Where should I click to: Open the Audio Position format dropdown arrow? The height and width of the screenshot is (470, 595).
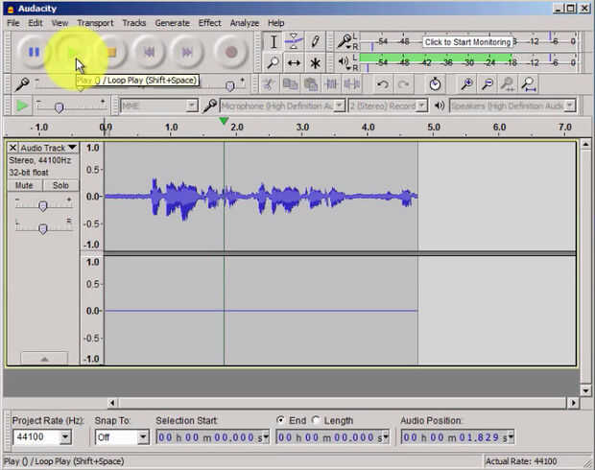click(x=511, y=437)
